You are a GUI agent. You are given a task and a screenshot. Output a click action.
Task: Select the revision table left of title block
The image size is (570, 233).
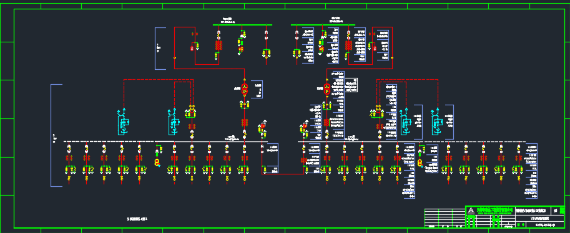pos(445,218)
